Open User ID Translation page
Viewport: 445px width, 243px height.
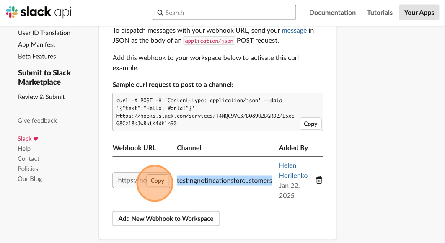point(44,33)
